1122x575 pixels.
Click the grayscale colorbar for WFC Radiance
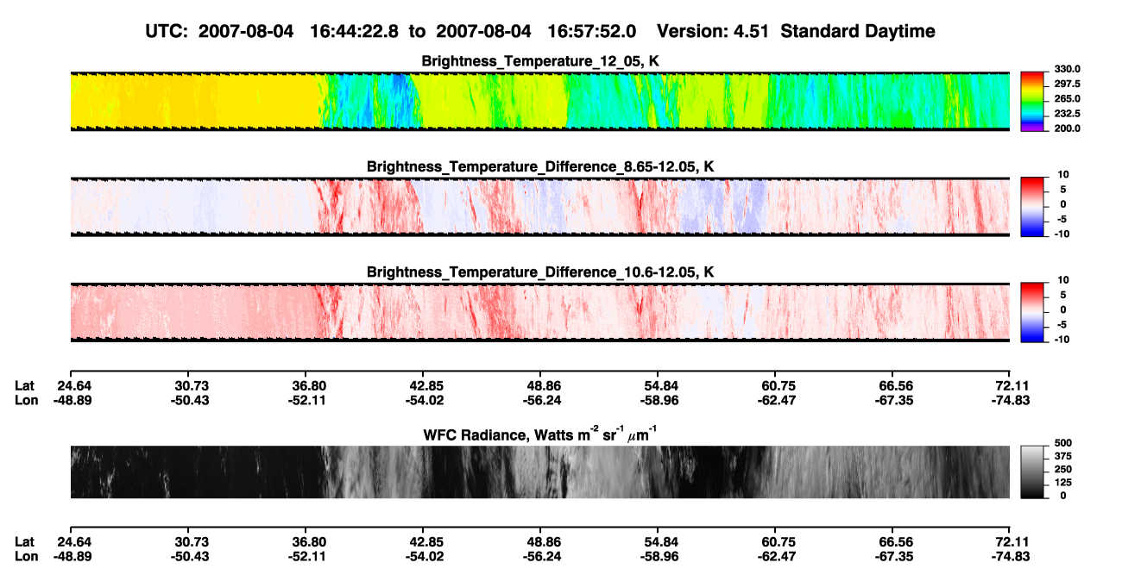click(1034, 472)
